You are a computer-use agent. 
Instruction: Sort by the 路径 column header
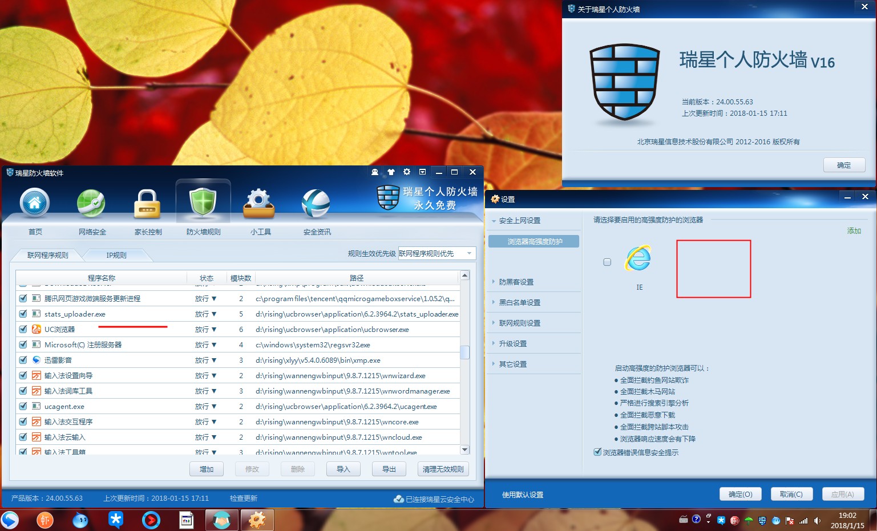[357, 278]
